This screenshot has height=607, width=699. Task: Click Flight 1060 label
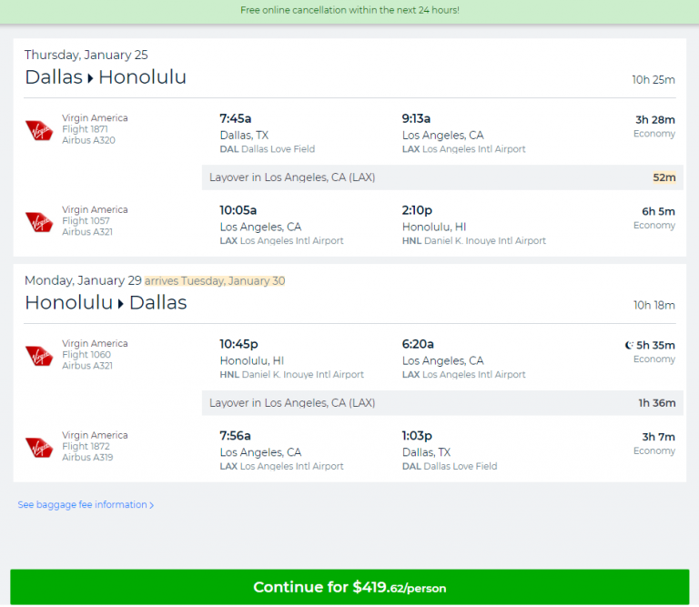pyautogui.click(x=86, y=355)
